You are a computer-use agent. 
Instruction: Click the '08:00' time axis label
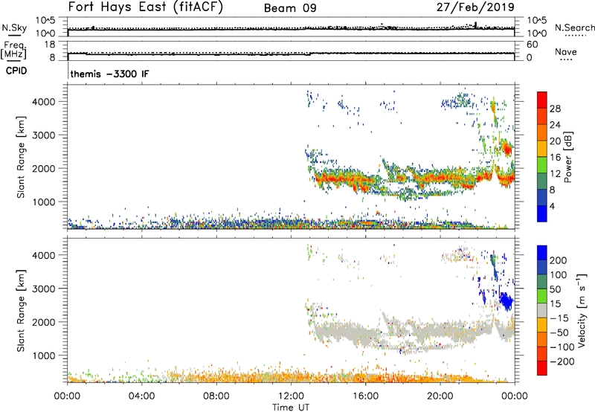pyautogui.click(x=216, y=396)
